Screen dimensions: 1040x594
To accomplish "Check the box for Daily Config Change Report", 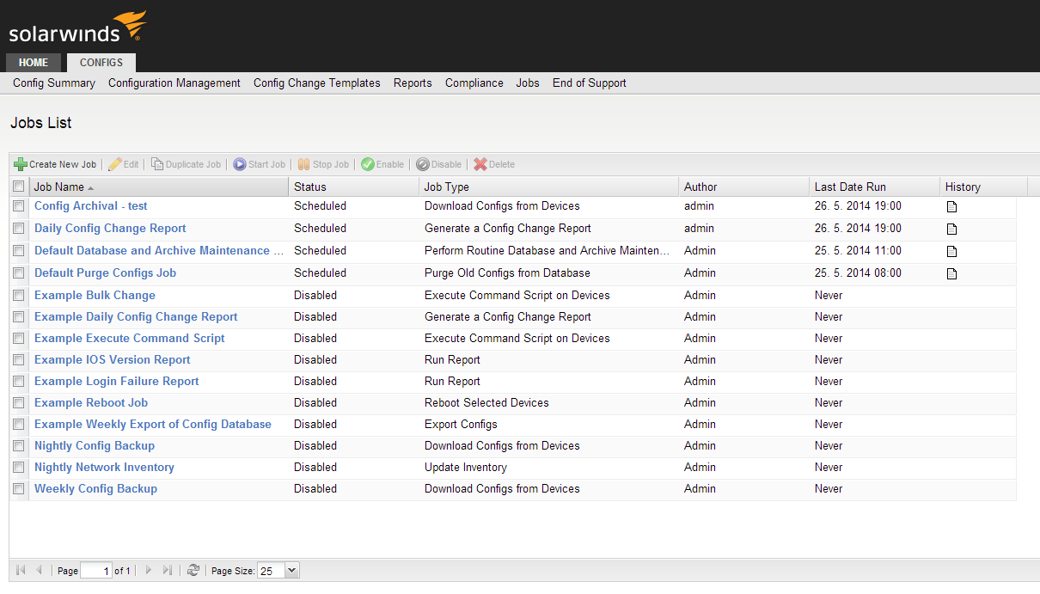I will pos(18,229).
